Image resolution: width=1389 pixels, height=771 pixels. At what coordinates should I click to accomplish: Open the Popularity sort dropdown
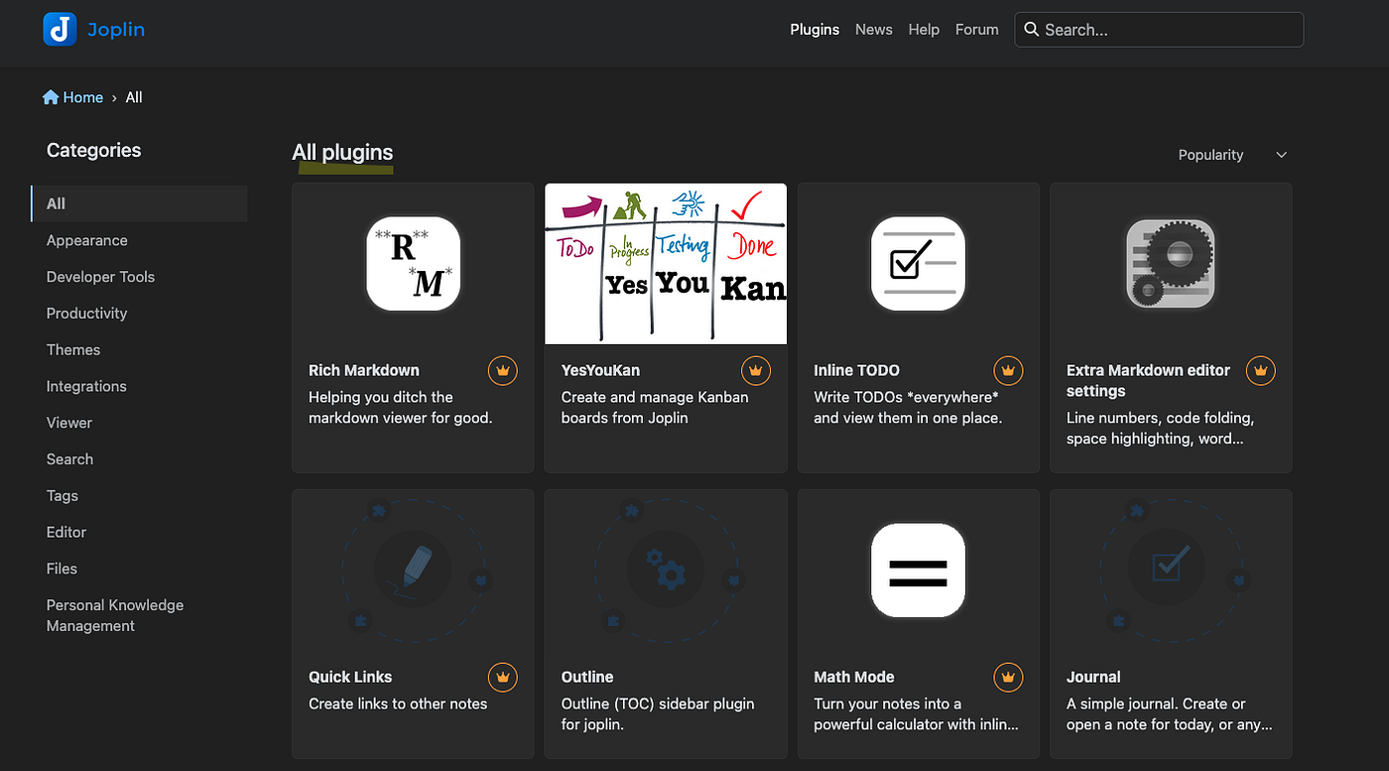tap(1232, 155)
